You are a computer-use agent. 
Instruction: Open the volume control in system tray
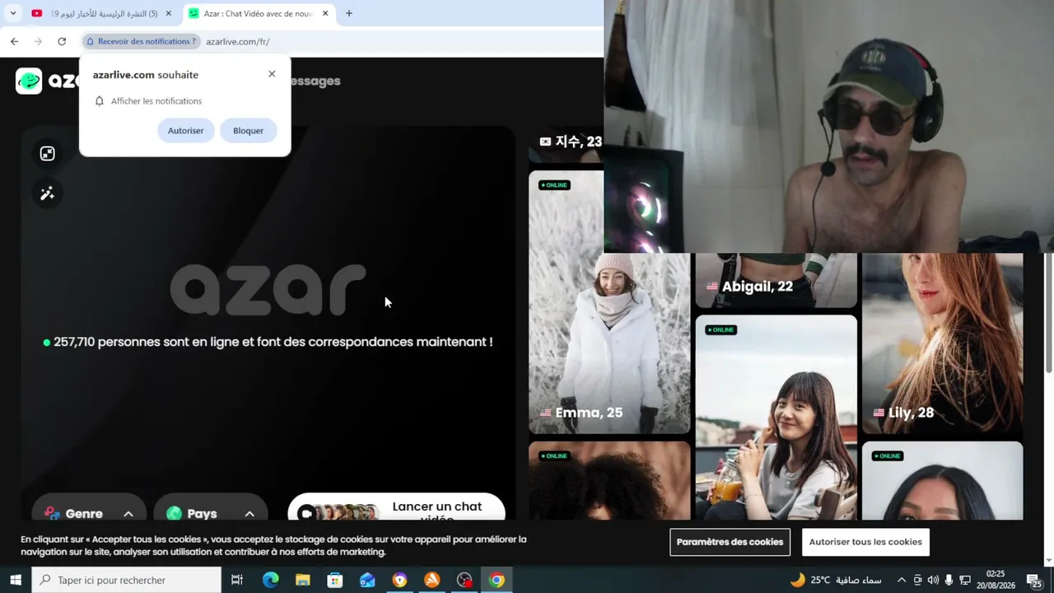click(x=933, y=580)
